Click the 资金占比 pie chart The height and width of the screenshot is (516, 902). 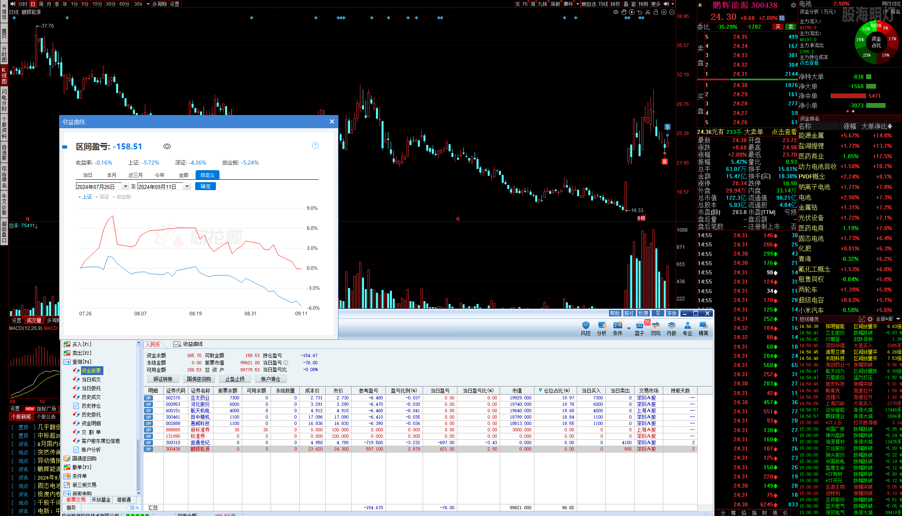click(876, 42)
